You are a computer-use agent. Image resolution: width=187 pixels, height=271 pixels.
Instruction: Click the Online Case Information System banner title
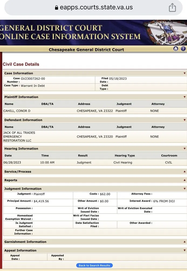(70, 36)
